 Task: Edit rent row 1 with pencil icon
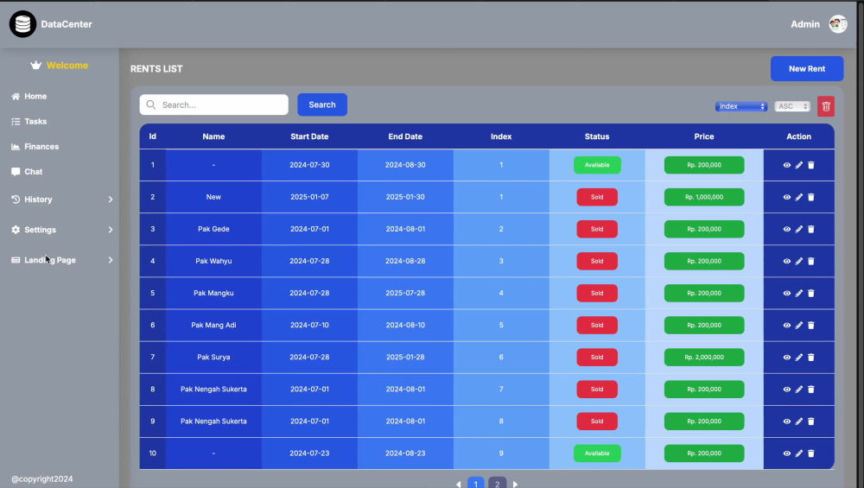pyautogui.click(x=799, y=165)
